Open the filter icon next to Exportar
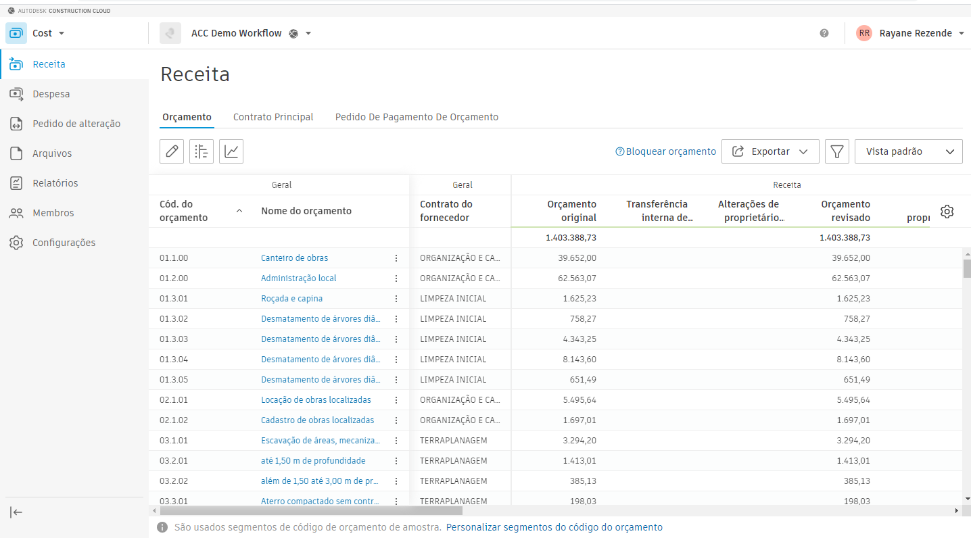This screenshot has width=971, height=538. [836, 151]
